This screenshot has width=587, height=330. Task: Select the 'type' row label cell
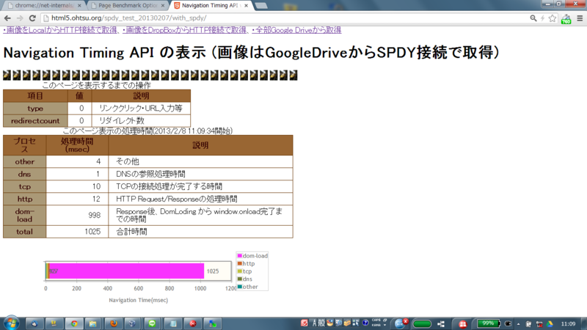point(35,109)
